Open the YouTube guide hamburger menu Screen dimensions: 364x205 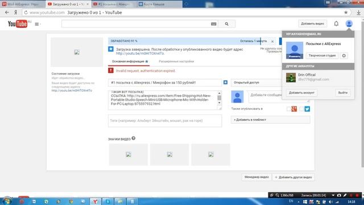click(37, 24)
